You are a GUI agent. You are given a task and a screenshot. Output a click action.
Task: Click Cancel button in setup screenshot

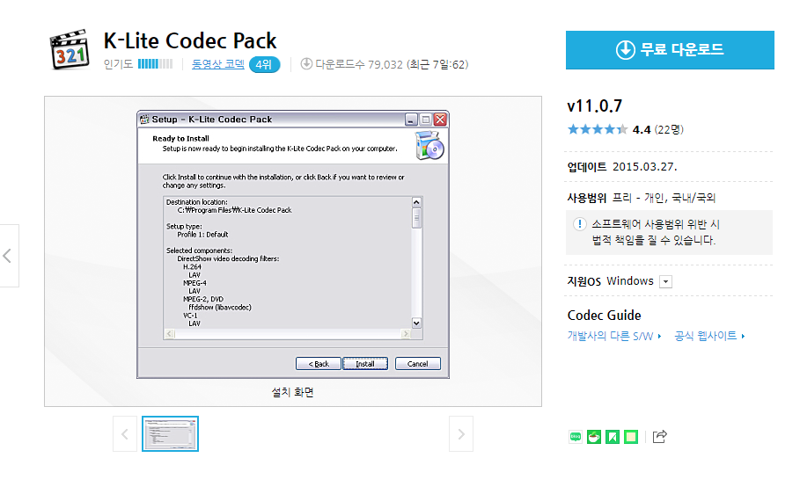(x=418, y=364)
